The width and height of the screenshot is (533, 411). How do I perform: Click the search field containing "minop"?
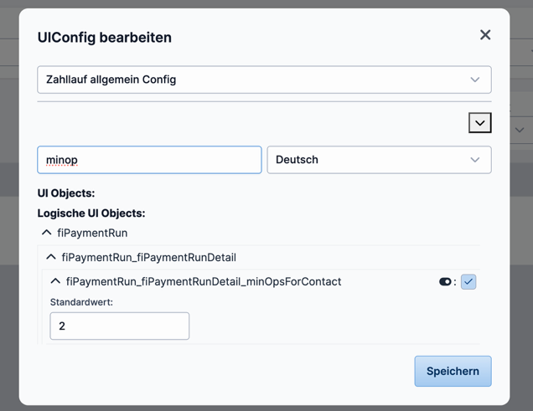coord(149,160)
